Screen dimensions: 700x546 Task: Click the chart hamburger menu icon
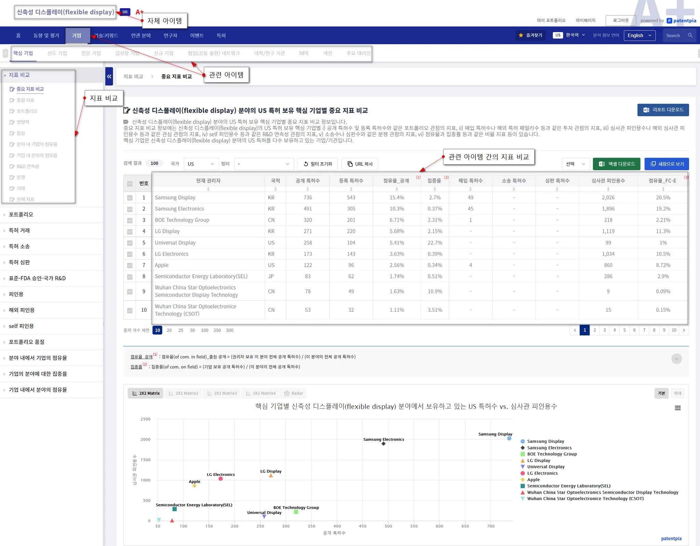[x=677, y=408]
